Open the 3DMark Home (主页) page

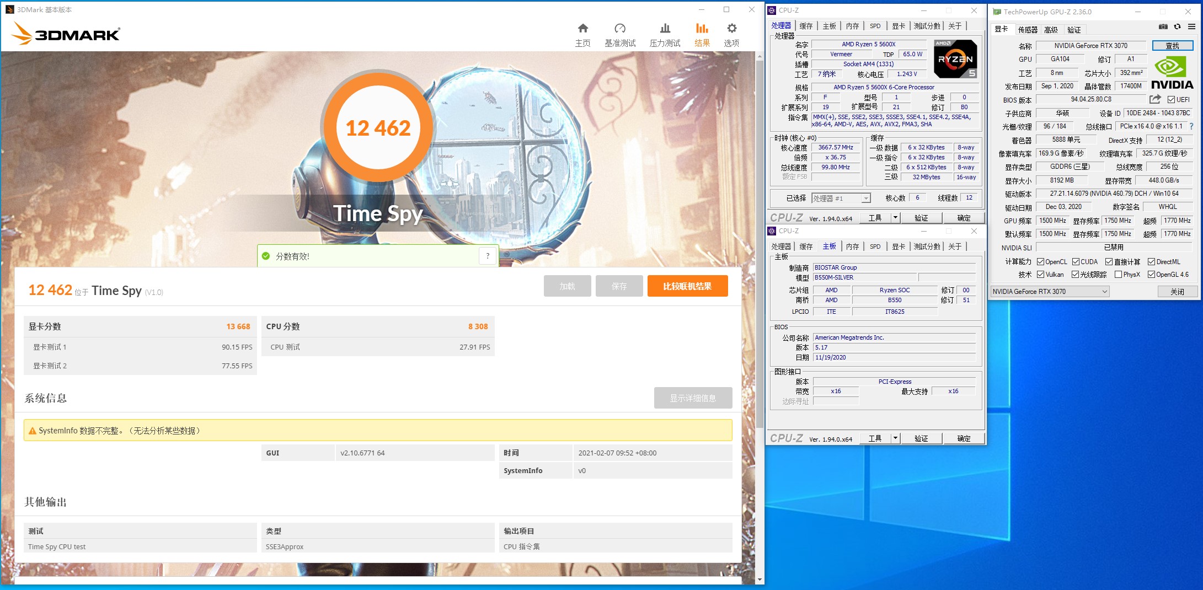point(582,35)
